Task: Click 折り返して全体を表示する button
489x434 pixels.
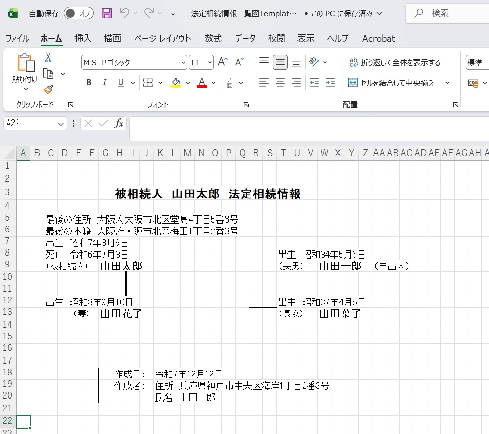Action: [x=395, y=63]
